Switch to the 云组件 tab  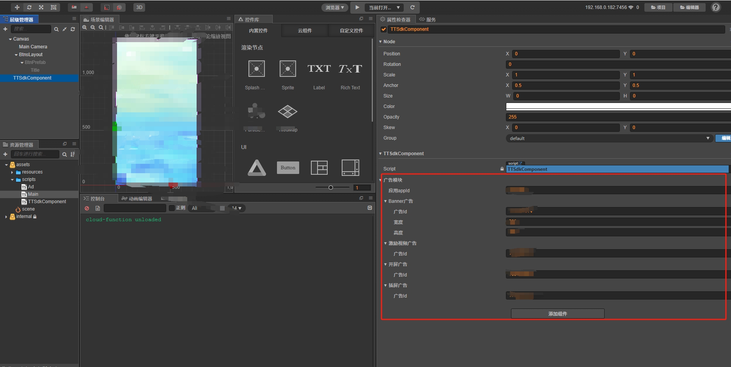pyautogui.click(x=305, y=30)
